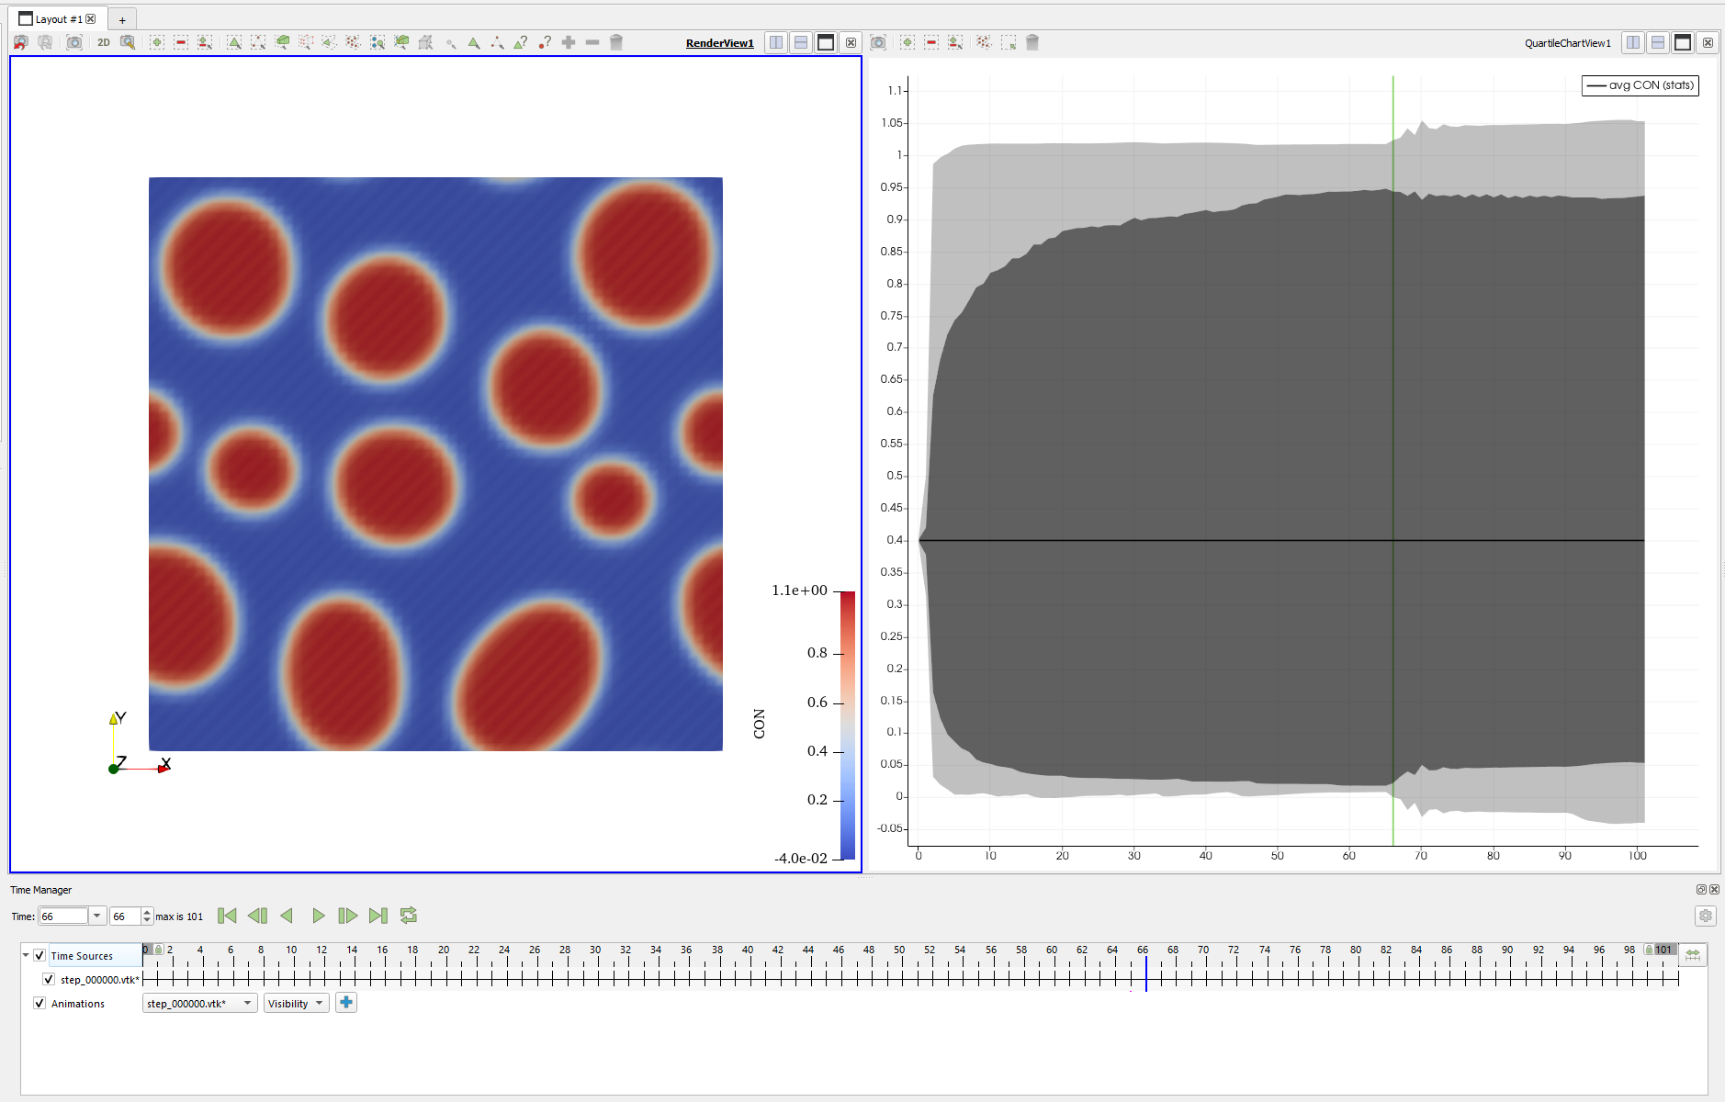Collapse the Time Sources tree row

26,955
